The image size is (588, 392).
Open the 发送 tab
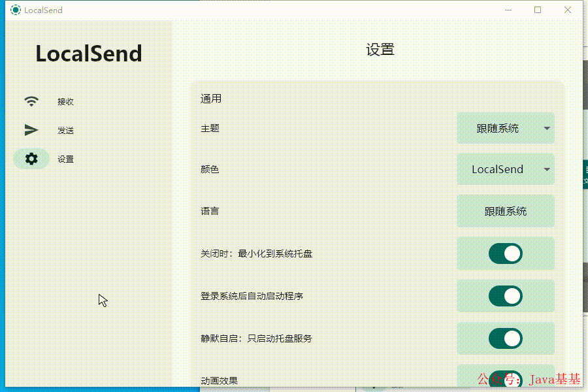(x=65, y=130)
